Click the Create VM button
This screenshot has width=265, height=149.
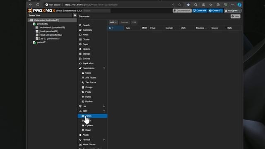200,10
